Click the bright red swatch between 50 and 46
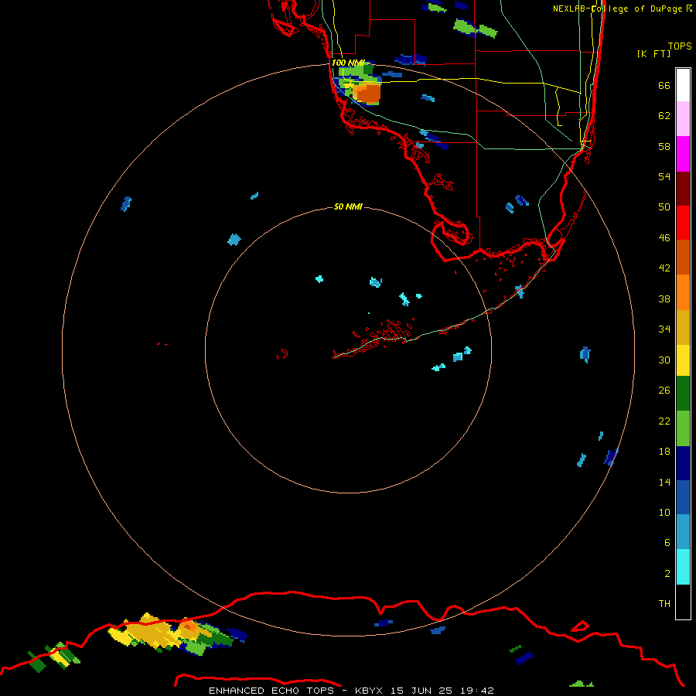The width and height of the screenshot is (696, 696). click(683, 223)
